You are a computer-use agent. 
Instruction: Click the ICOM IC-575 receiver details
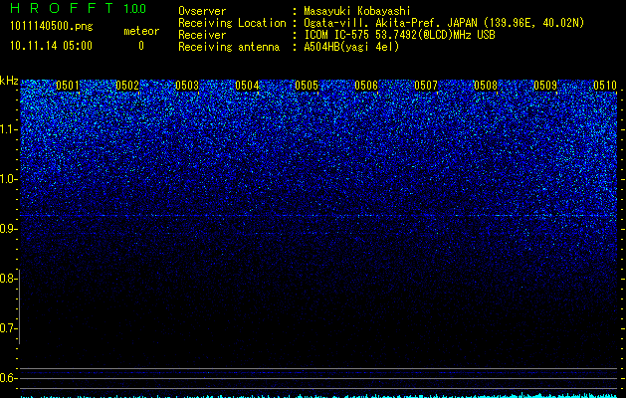(399, 35)
